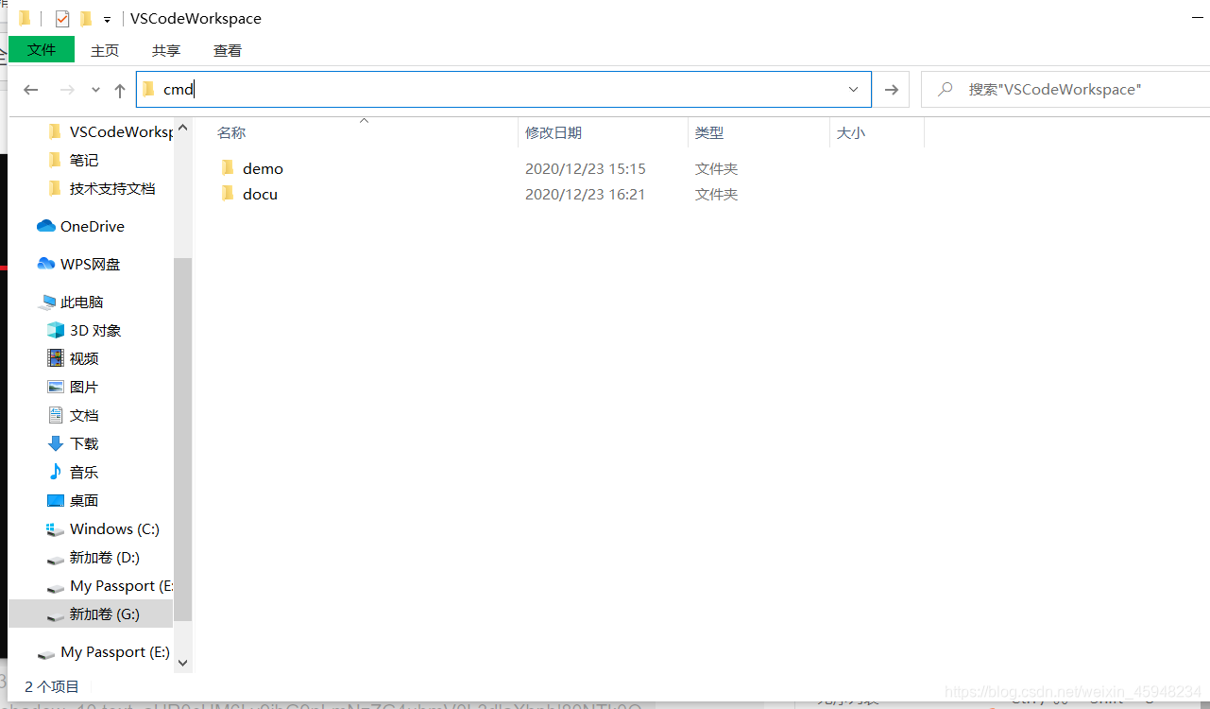Click the navigation pane scroll-down arrow
The image size is (1210, 709).
tap(183, 663)
